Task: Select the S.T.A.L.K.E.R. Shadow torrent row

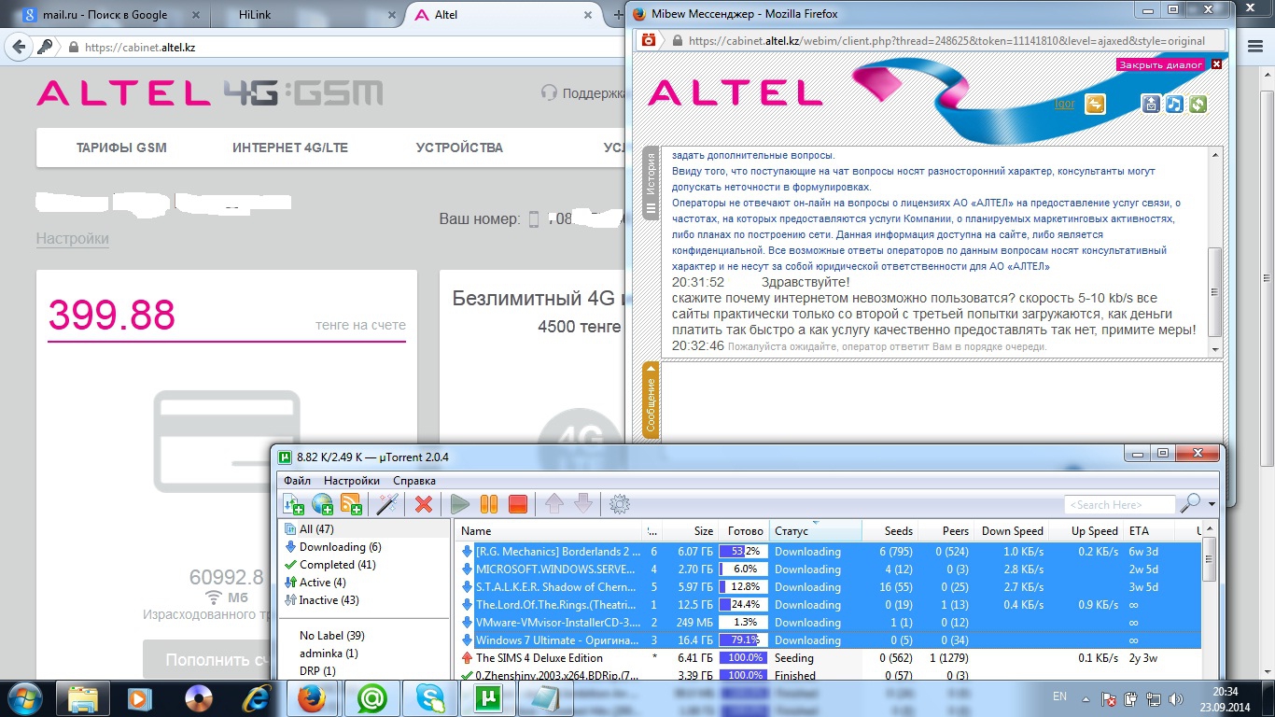Action: pos(829,587)
